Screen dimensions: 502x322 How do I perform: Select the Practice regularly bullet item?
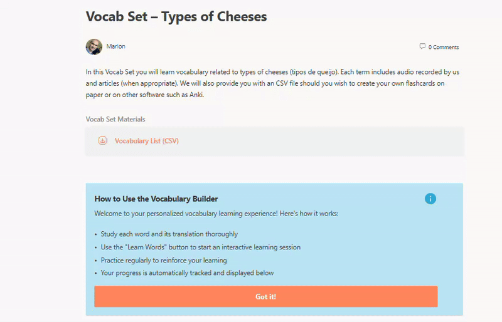(164, 260)
